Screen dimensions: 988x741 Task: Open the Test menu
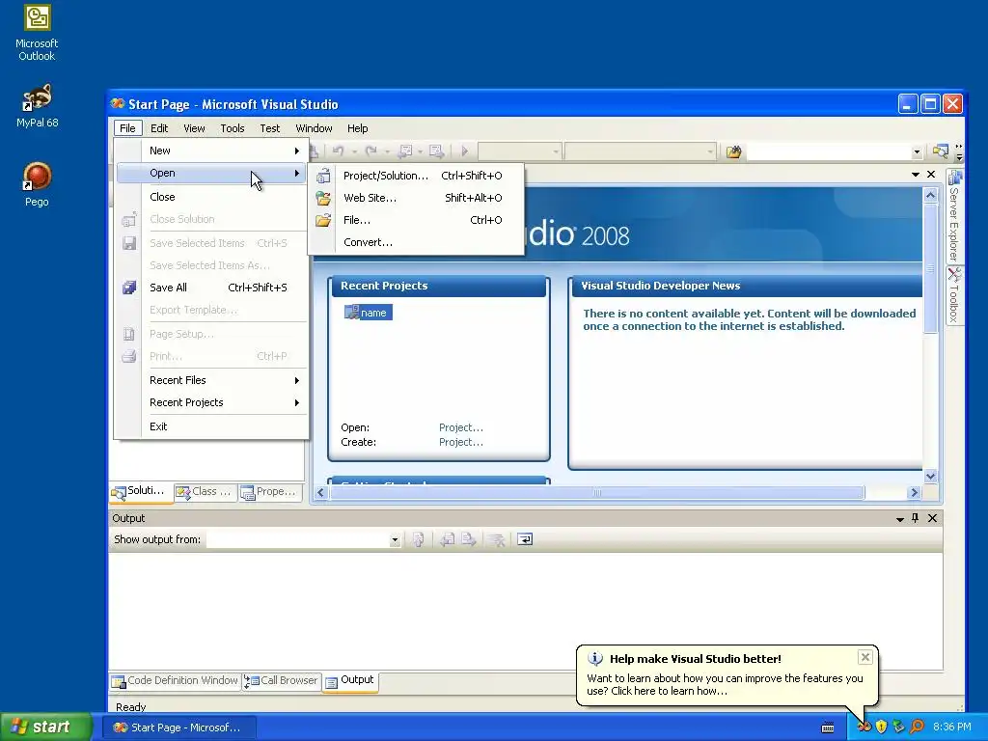(270, 128)
